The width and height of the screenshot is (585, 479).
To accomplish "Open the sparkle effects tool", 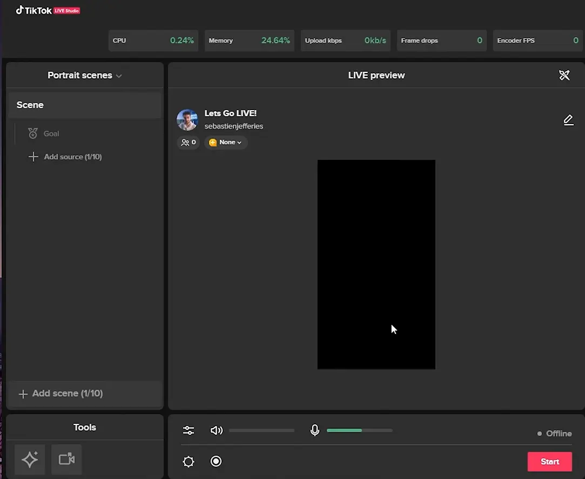I will coord(30,460).
